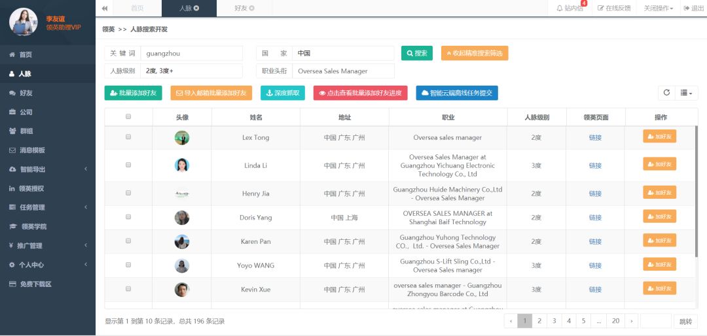The image size is (707, 336).
Task: Click the refresh icon above the table
Action: point(666,93)
